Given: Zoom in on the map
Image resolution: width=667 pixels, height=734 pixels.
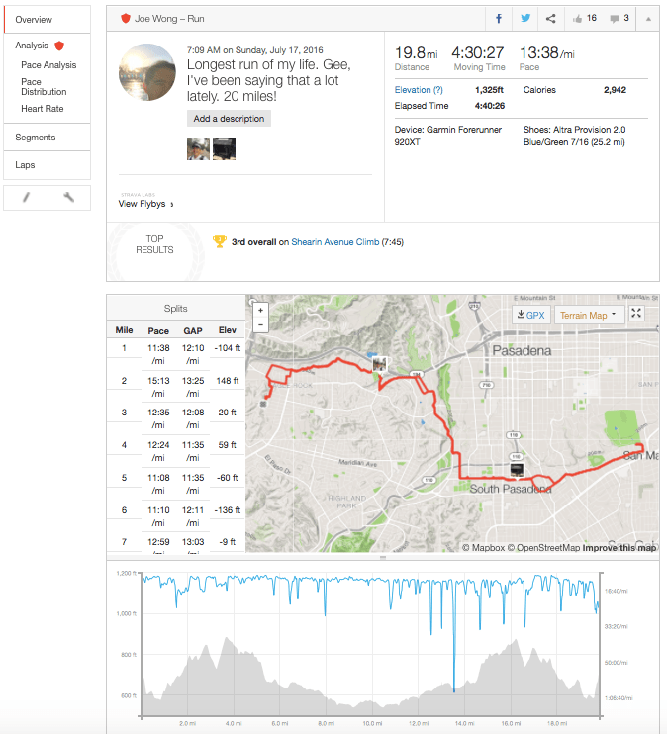Looking at the screenshot, I should pos(260,309).
